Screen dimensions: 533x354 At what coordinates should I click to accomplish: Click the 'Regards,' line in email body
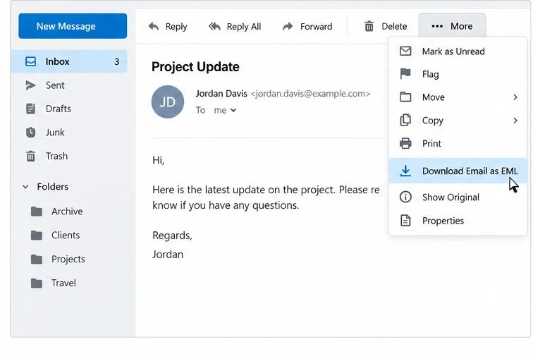click(x=172, y=236)
